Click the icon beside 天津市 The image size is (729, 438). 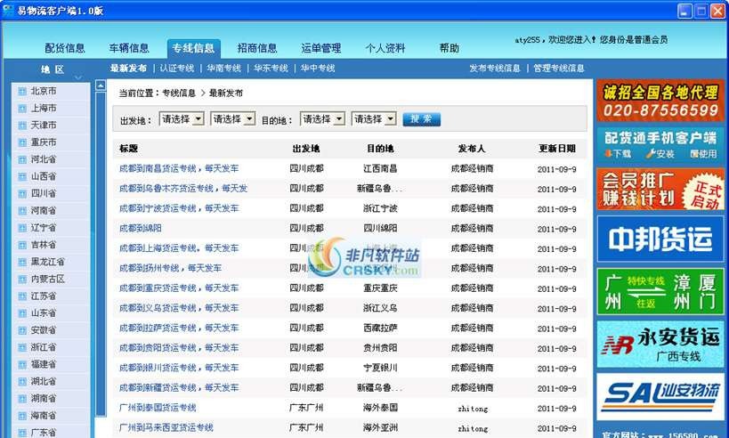tap(22, 126)
